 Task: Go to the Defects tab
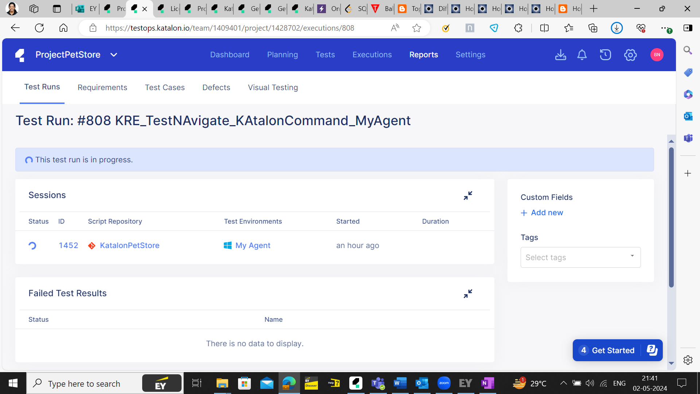click(x=216, y=88)
